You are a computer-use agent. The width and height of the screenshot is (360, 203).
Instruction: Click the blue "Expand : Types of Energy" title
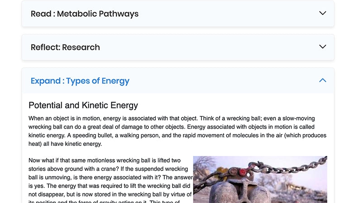80,81
